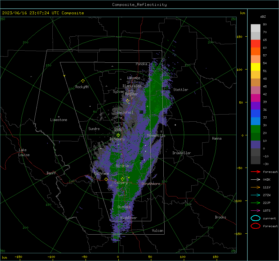Click the Brooks city label
The image size is (279, 261).
tap(220, 217)
